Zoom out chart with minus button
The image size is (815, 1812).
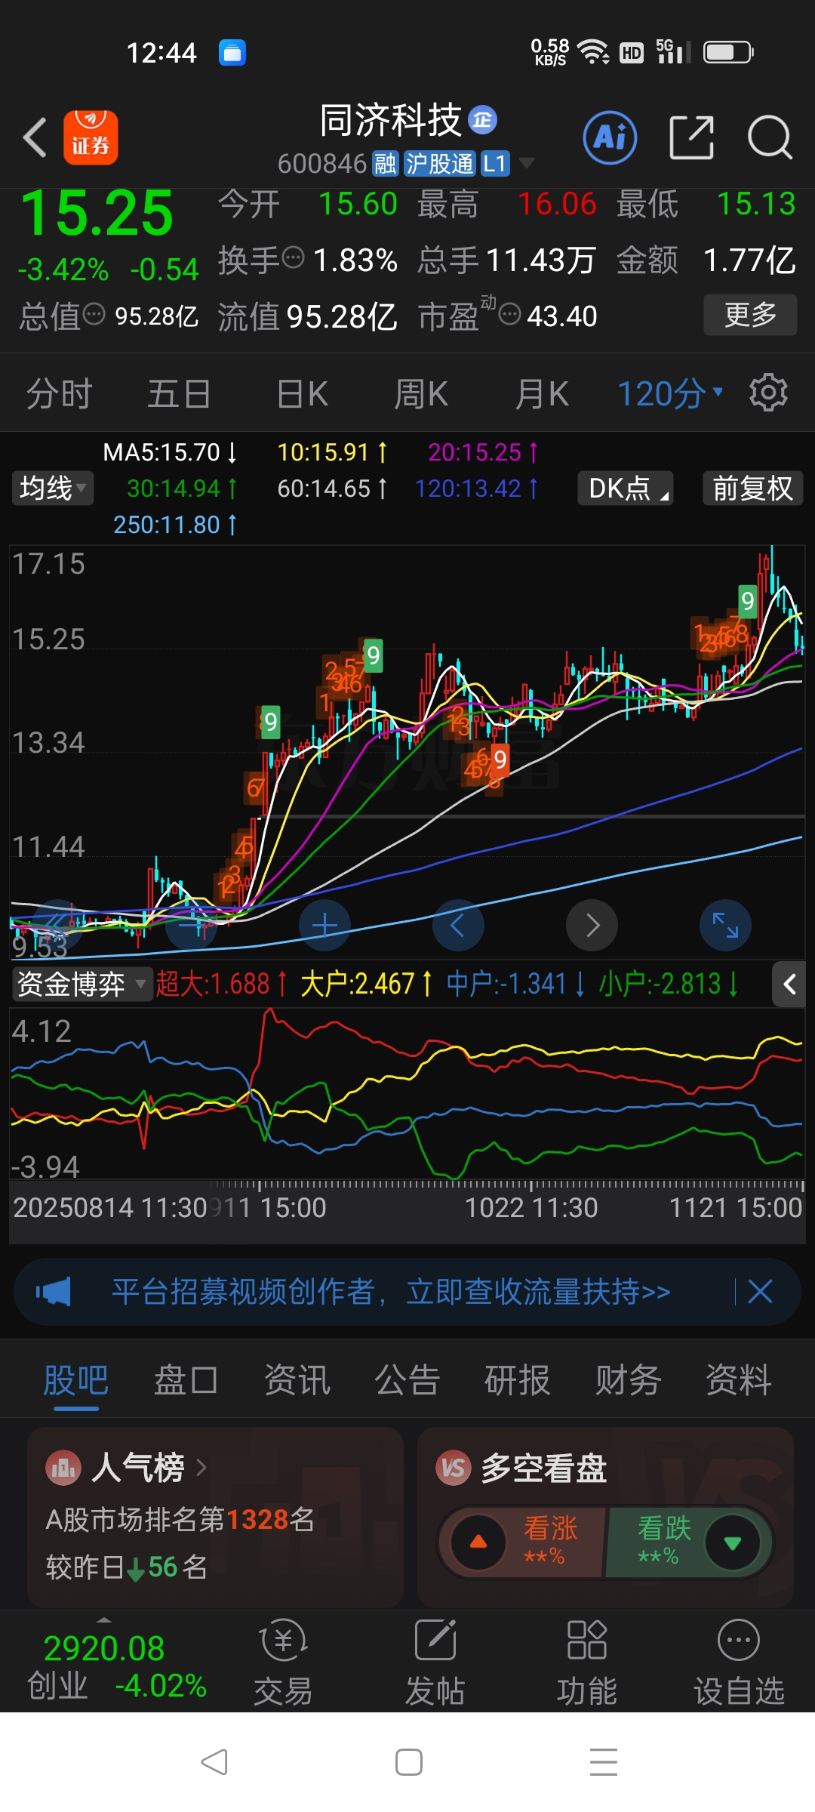pos(191,925)
